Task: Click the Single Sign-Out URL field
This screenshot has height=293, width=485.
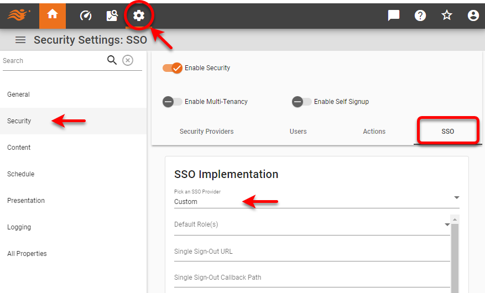Action: 311,252
